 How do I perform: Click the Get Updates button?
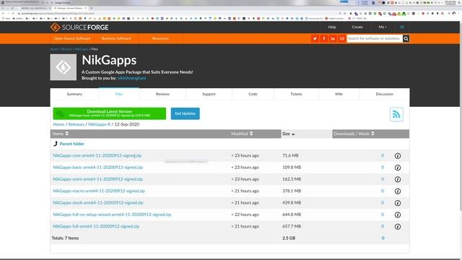coord(185,113)
